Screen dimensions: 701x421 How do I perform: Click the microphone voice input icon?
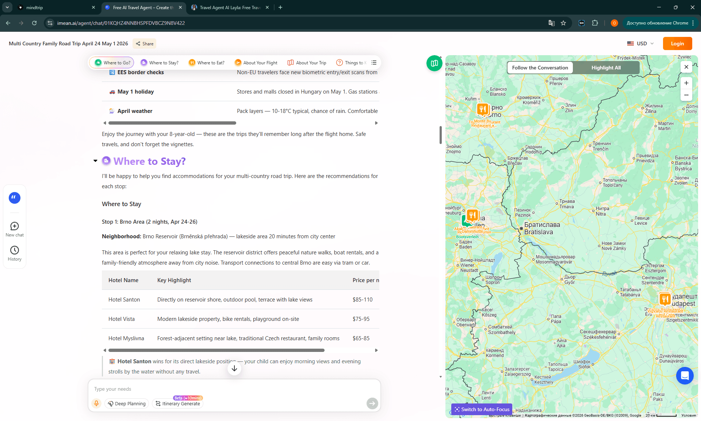pos(96,403)
